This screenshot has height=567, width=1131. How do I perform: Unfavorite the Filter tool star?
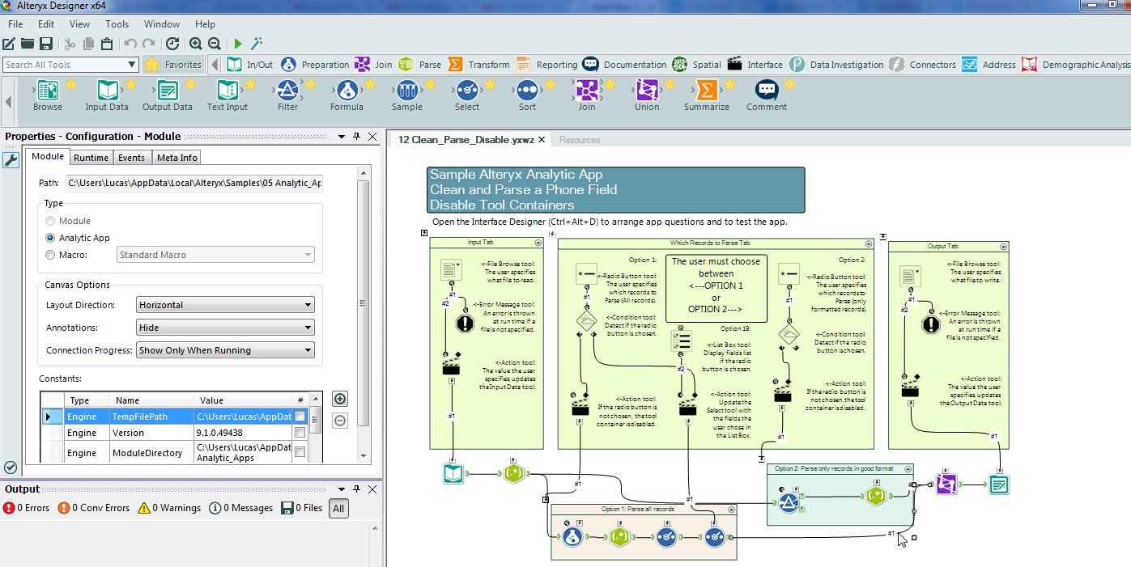click(310, 84)
